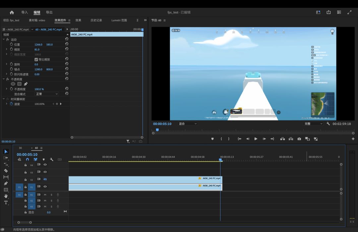Click the playhead on the Program monitor scrubber
Viewport: 358px width, 232px height.
pyautogui.click(x=157, y=130)
